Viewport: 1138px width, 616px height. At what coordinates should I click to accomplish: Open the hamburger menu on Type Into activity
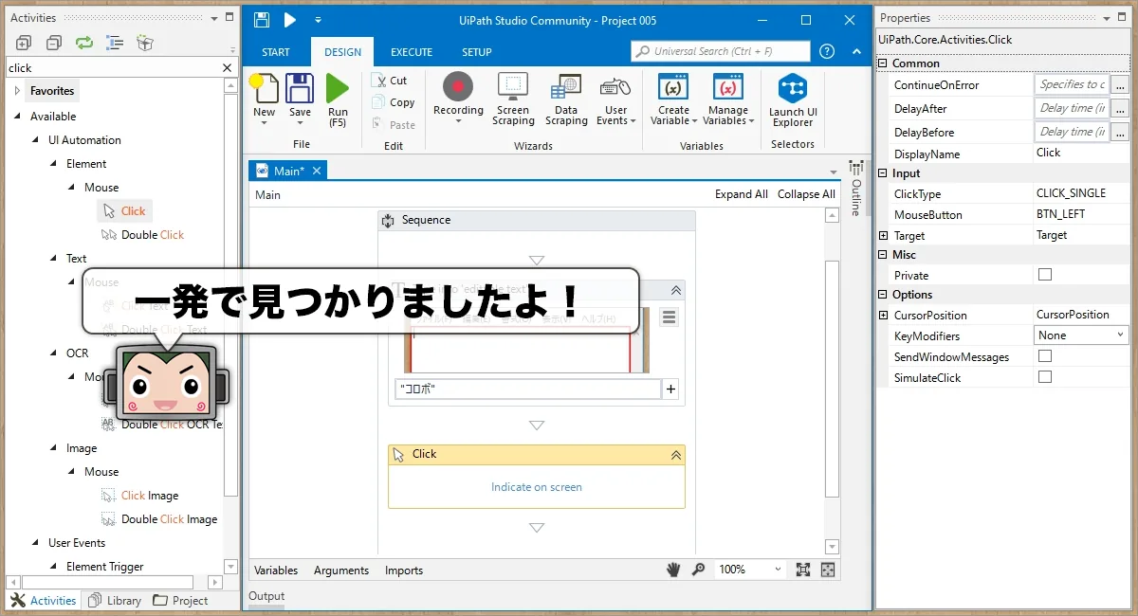point(669,317)
